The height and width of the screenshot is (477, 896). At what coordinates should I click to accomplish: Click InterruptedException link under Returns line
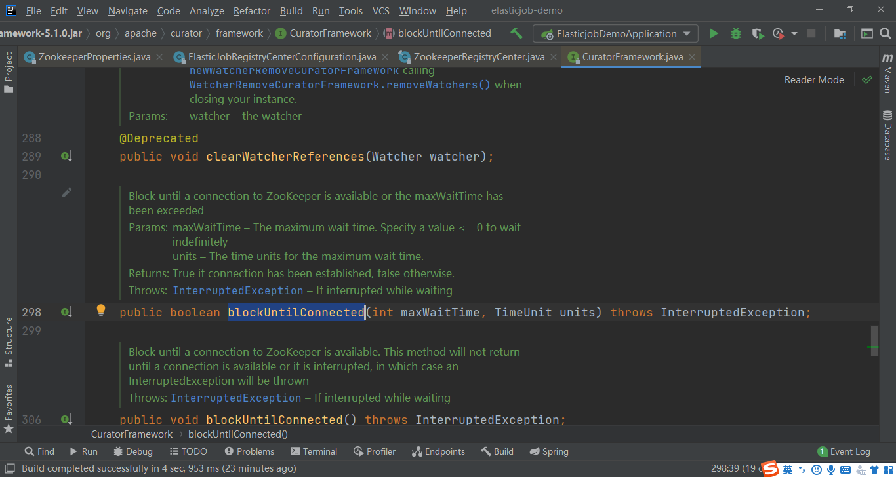[238, 290]
